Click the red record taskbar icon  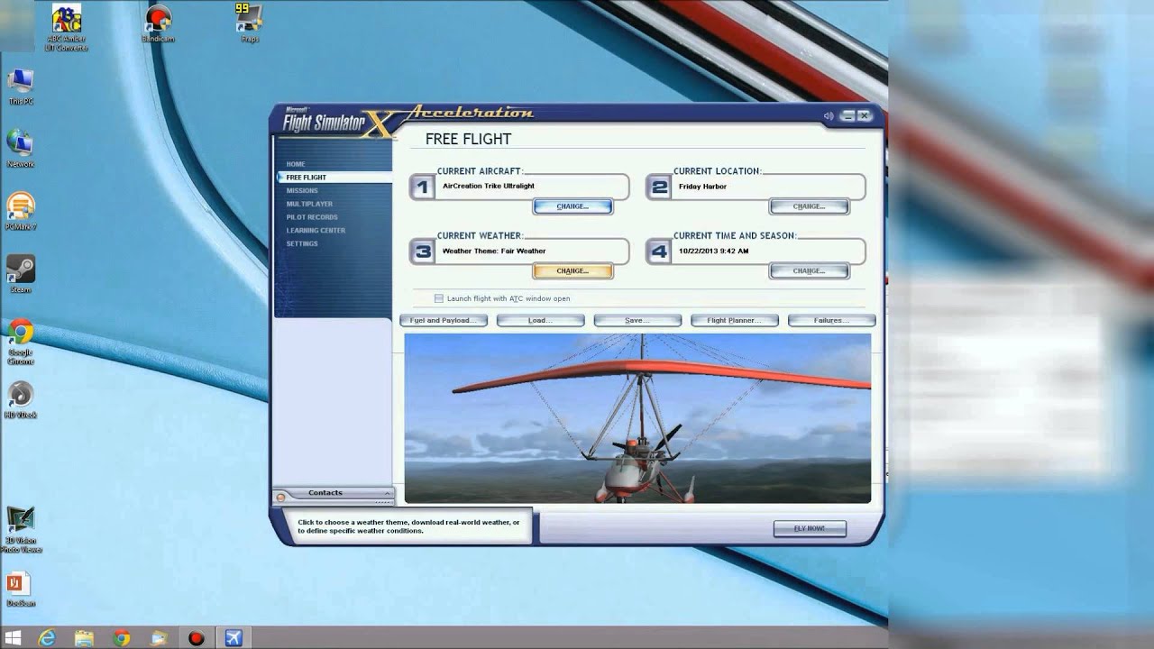(196, 638)
